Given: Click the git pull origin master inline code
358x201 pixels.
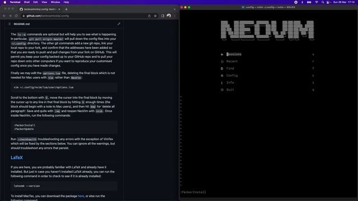Looking at the screenshot, I should coord(46,39).
